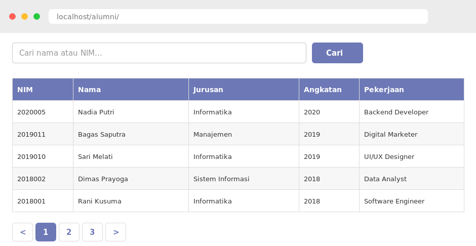Click the localhost/alumni address bar

tap(238, 16)
